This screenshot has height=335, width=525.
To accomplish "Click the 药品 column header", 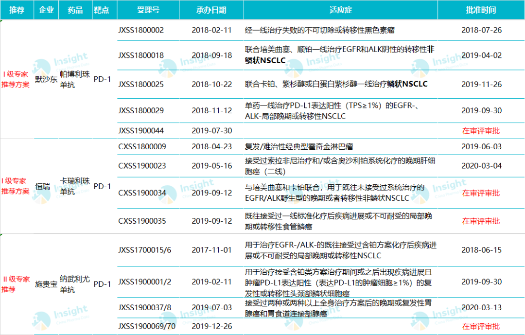I will point(75,10).
